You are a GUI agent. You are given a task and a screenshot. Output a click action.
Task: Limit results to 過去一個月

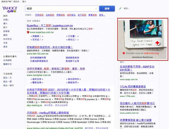pos(8,86)
